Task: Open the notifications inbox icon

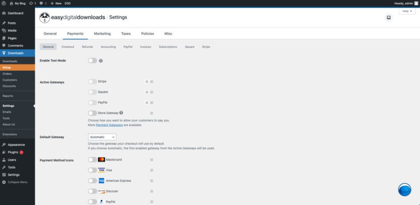Action: click(x=389, y=18)
